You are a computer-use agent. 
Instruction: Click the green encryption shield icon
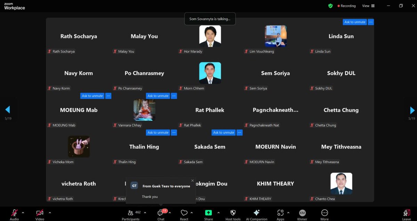coord(330,6)
